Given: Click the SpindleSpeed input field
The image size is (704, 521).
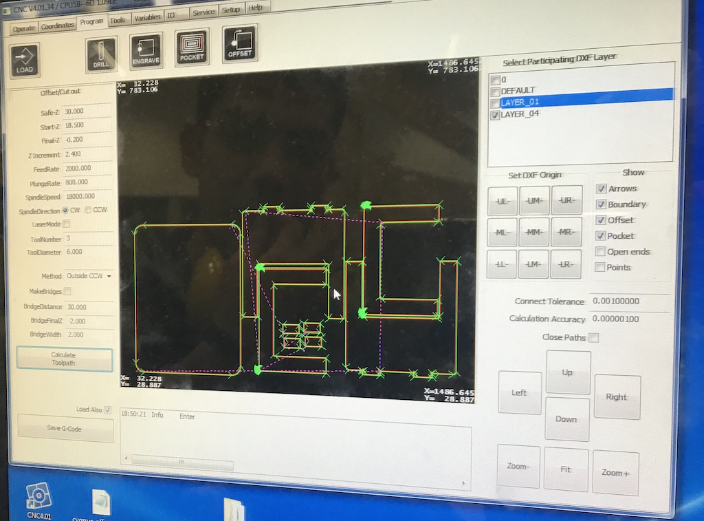Looking at the screenshot, I should [87, 196].
